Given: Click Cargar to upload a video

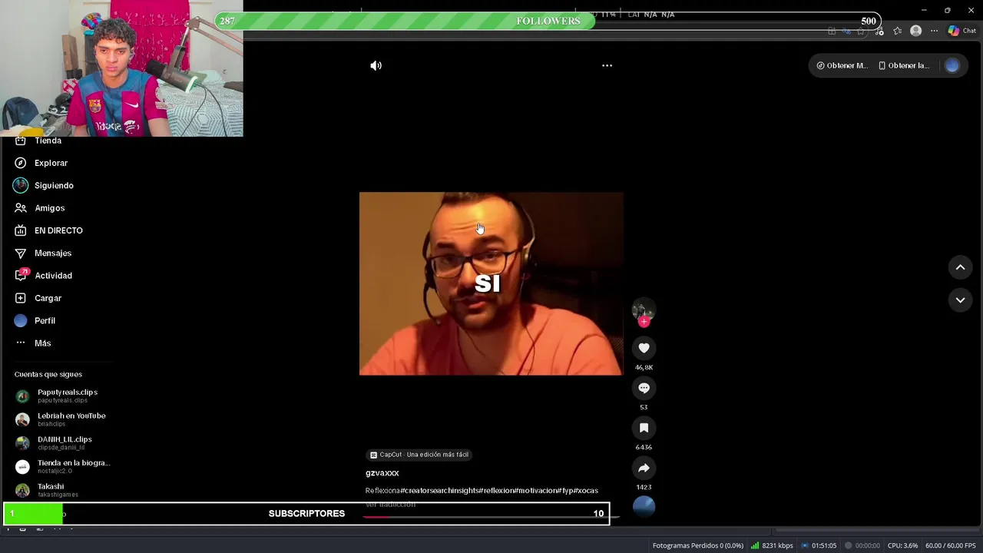Looking at the screenshot, I should pos(38,298).
